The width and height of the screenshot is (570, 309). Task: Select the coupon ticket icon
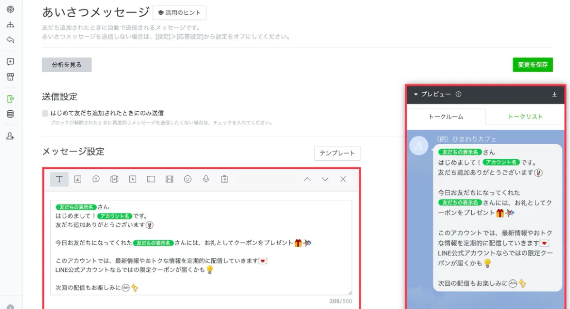tap(151, 179)
